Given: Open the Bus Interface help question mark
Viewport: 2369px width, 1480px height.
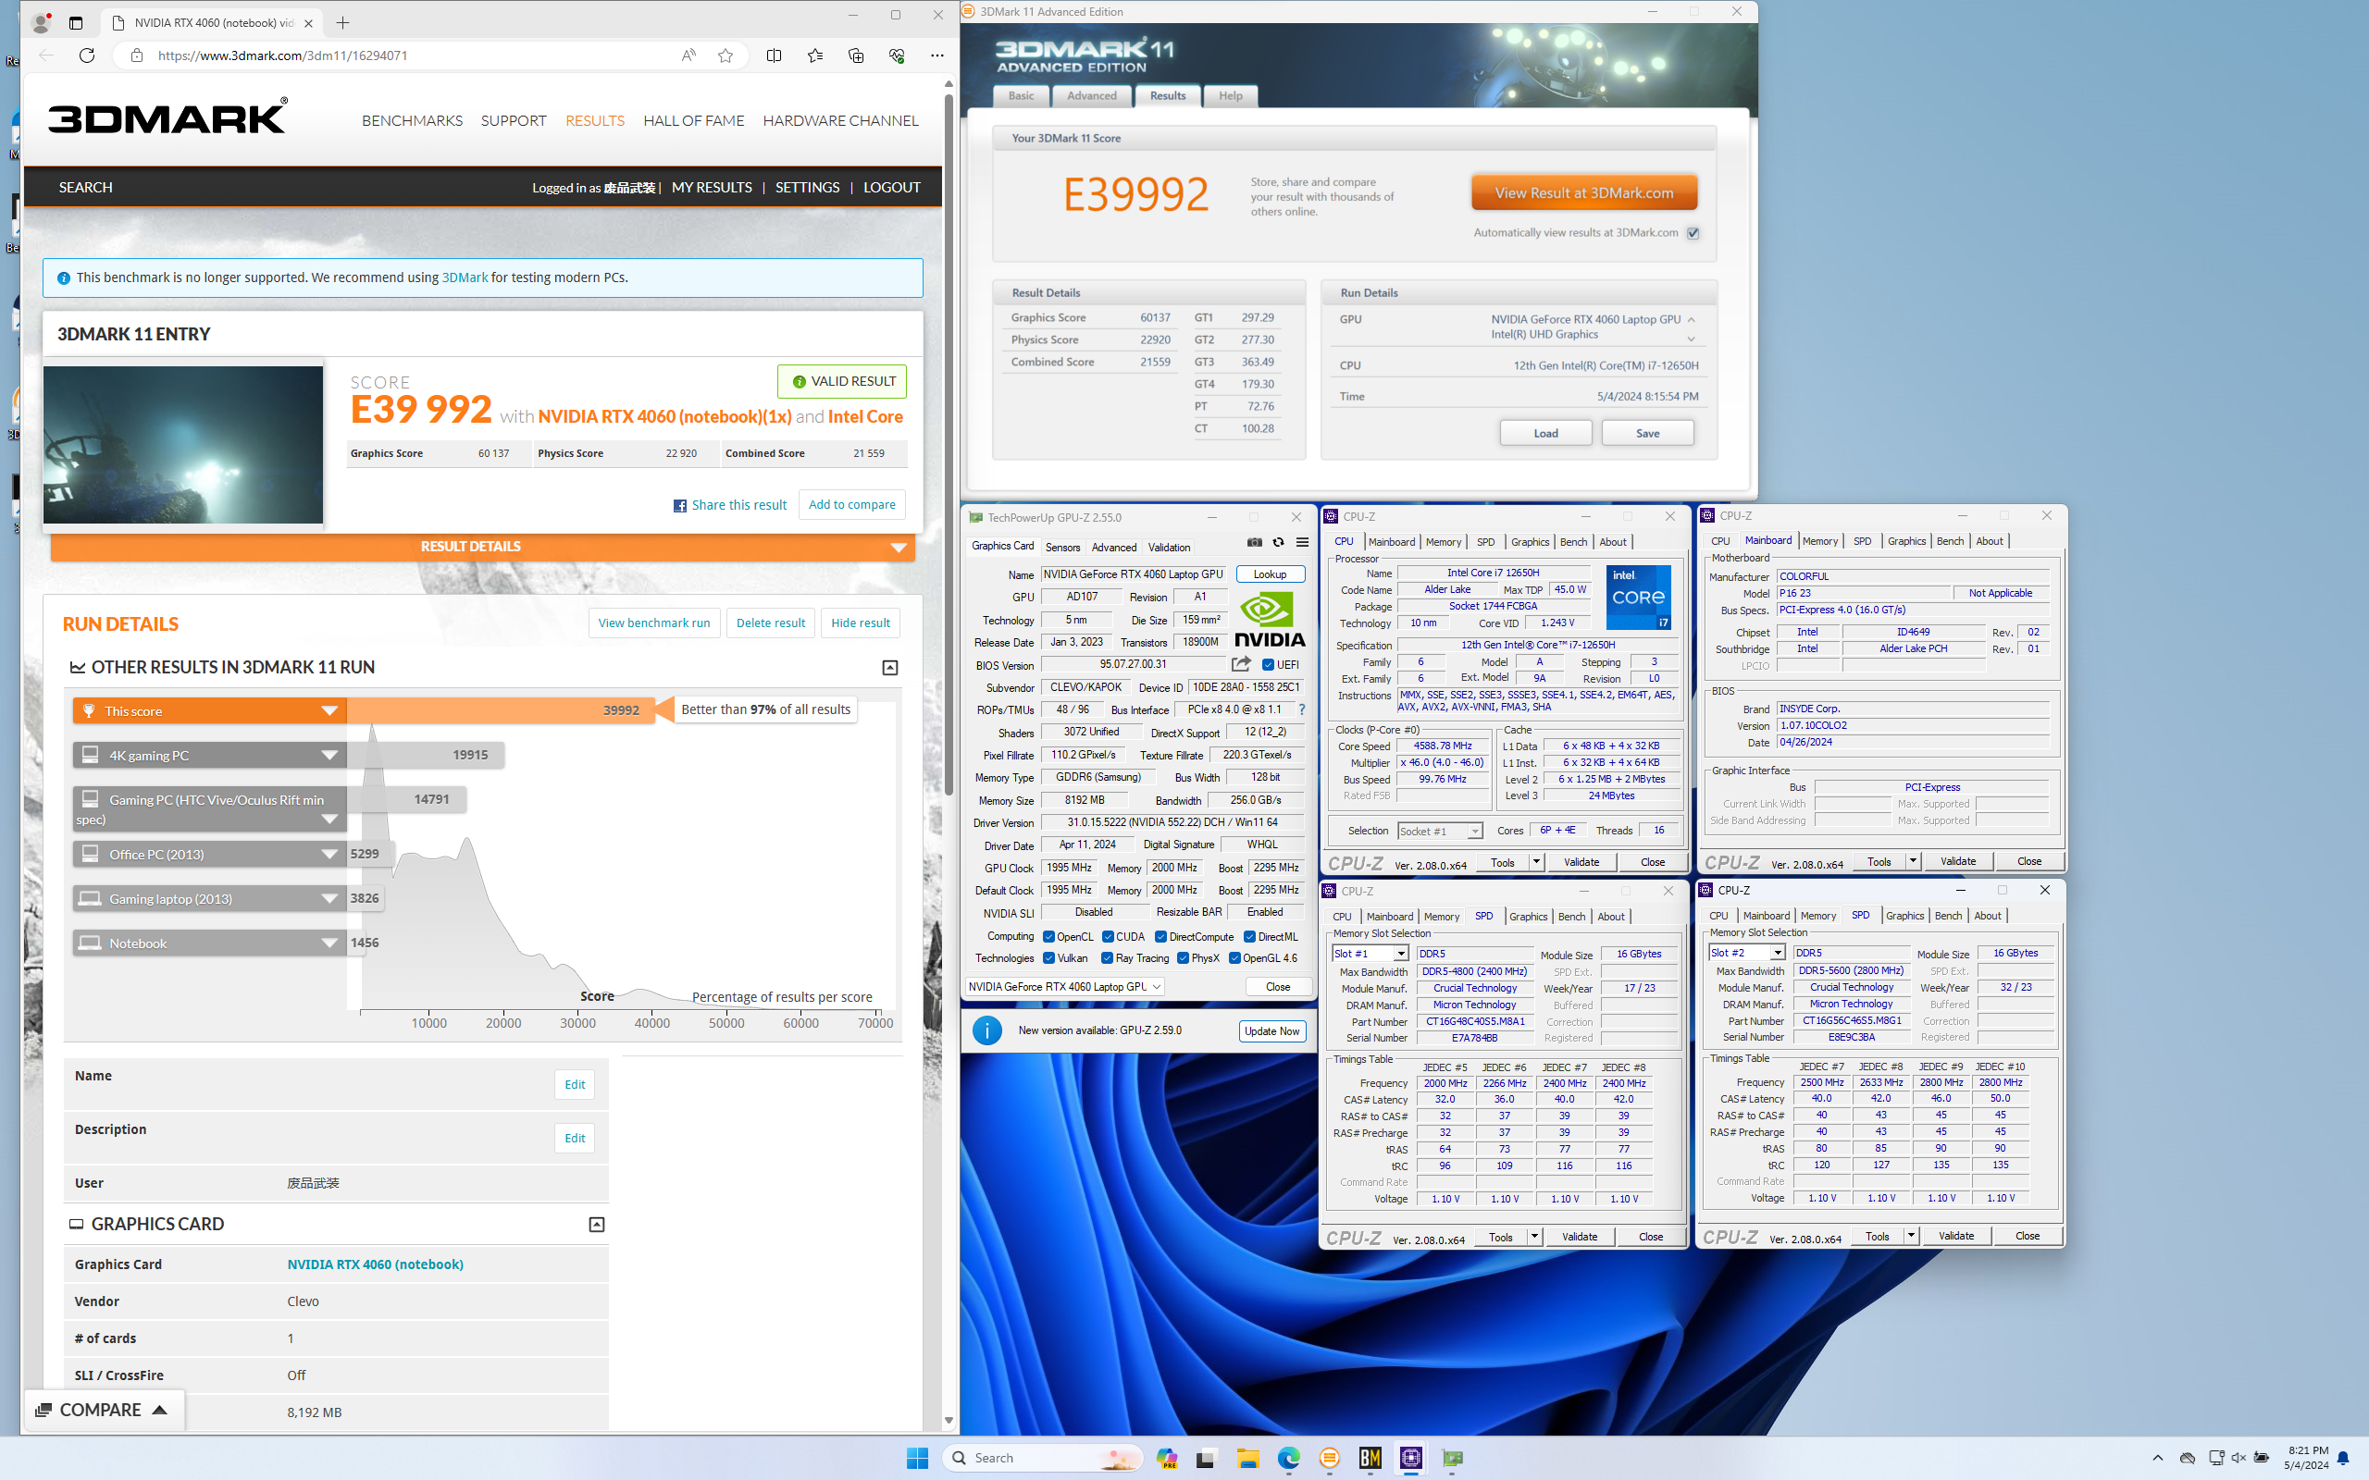Looking at the screenshot, I should (1301, 709).
